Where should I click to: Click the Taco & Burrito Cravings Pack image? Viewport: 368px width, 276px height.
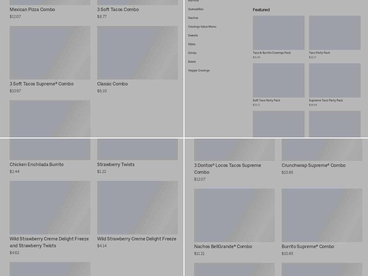click(x=278, y=33)
